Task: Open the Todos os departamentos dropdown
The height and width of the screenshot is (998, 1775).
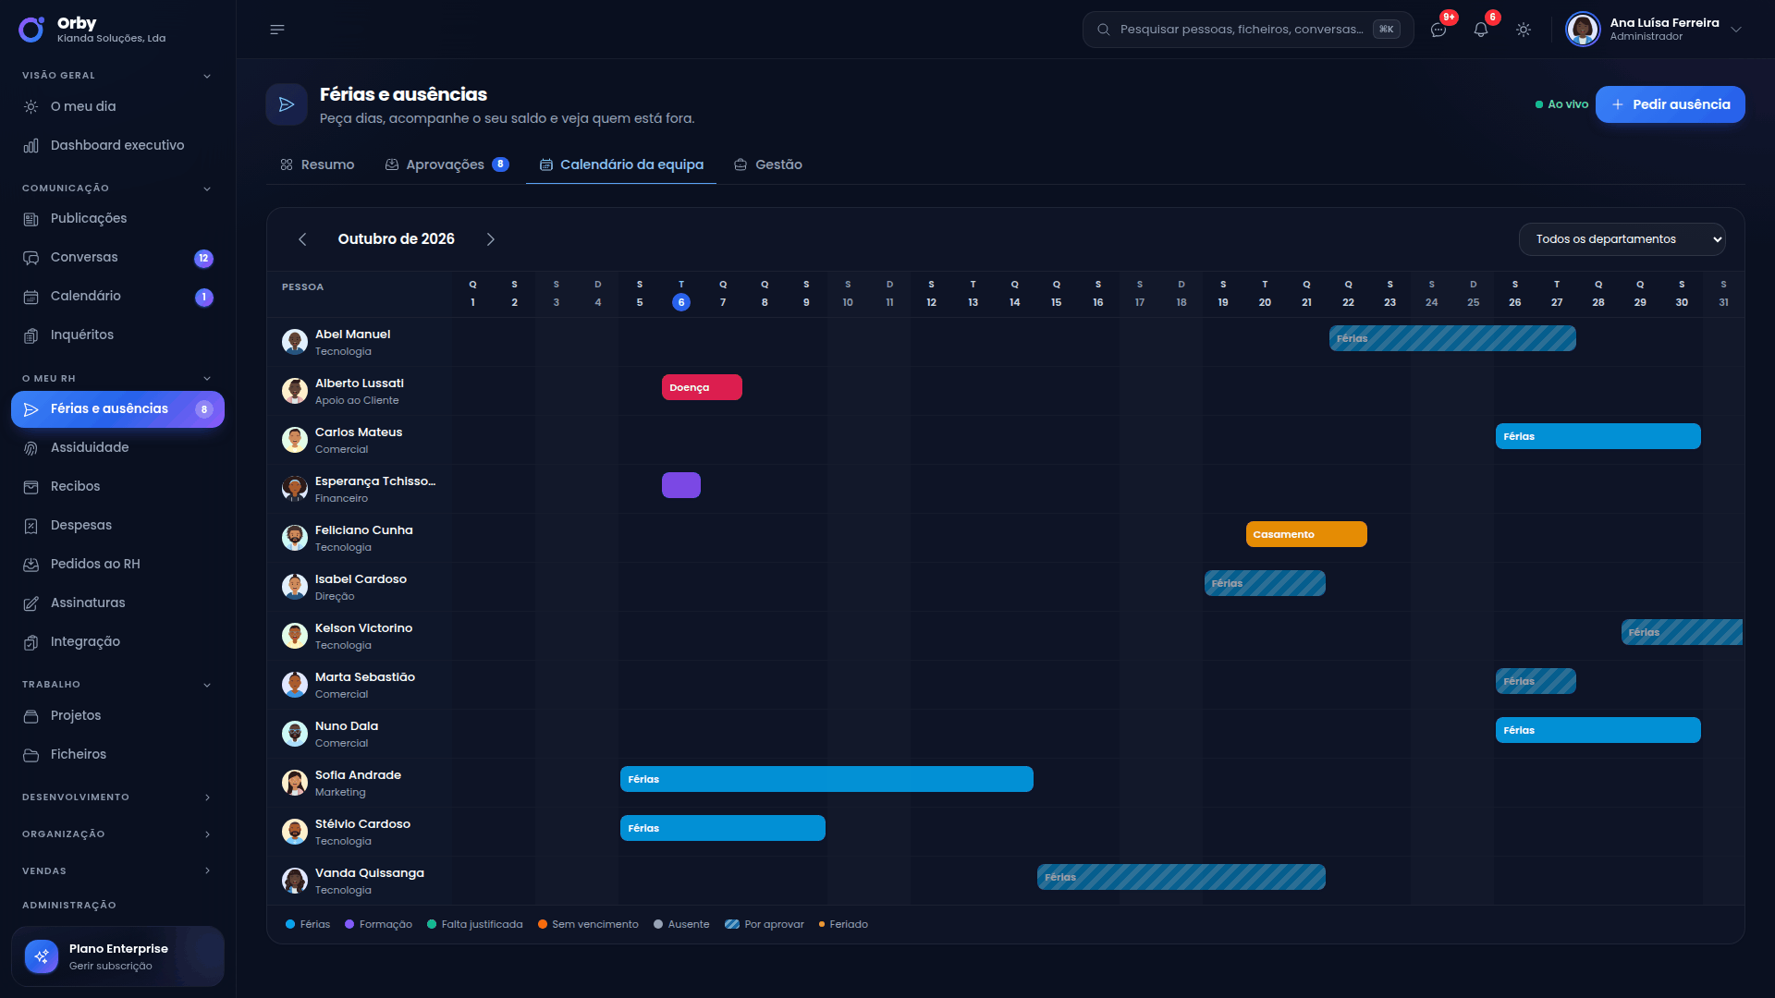Action: point(1622,239)
